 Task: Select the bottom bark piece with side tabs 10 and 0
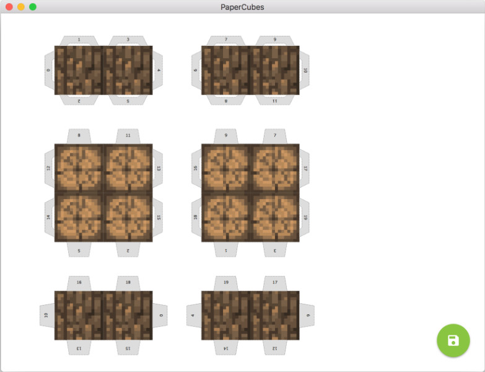point(103,316)
